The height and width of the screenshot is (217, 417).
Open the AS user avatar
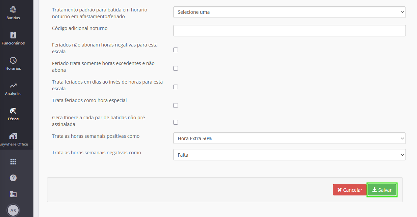(x=13, y=210)
